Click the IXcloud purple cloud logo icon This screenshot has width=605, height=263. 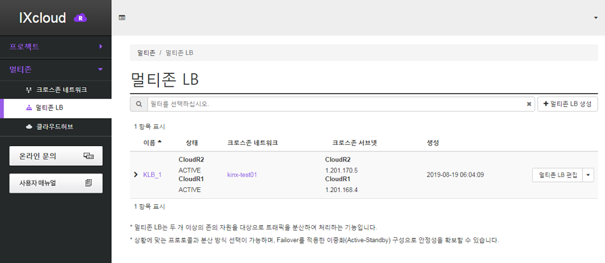(x=80, y=18)
